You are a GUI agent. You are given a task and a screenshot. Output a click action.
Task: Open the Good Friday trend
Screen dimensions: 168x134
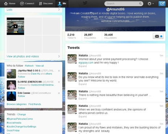point(13,130)
